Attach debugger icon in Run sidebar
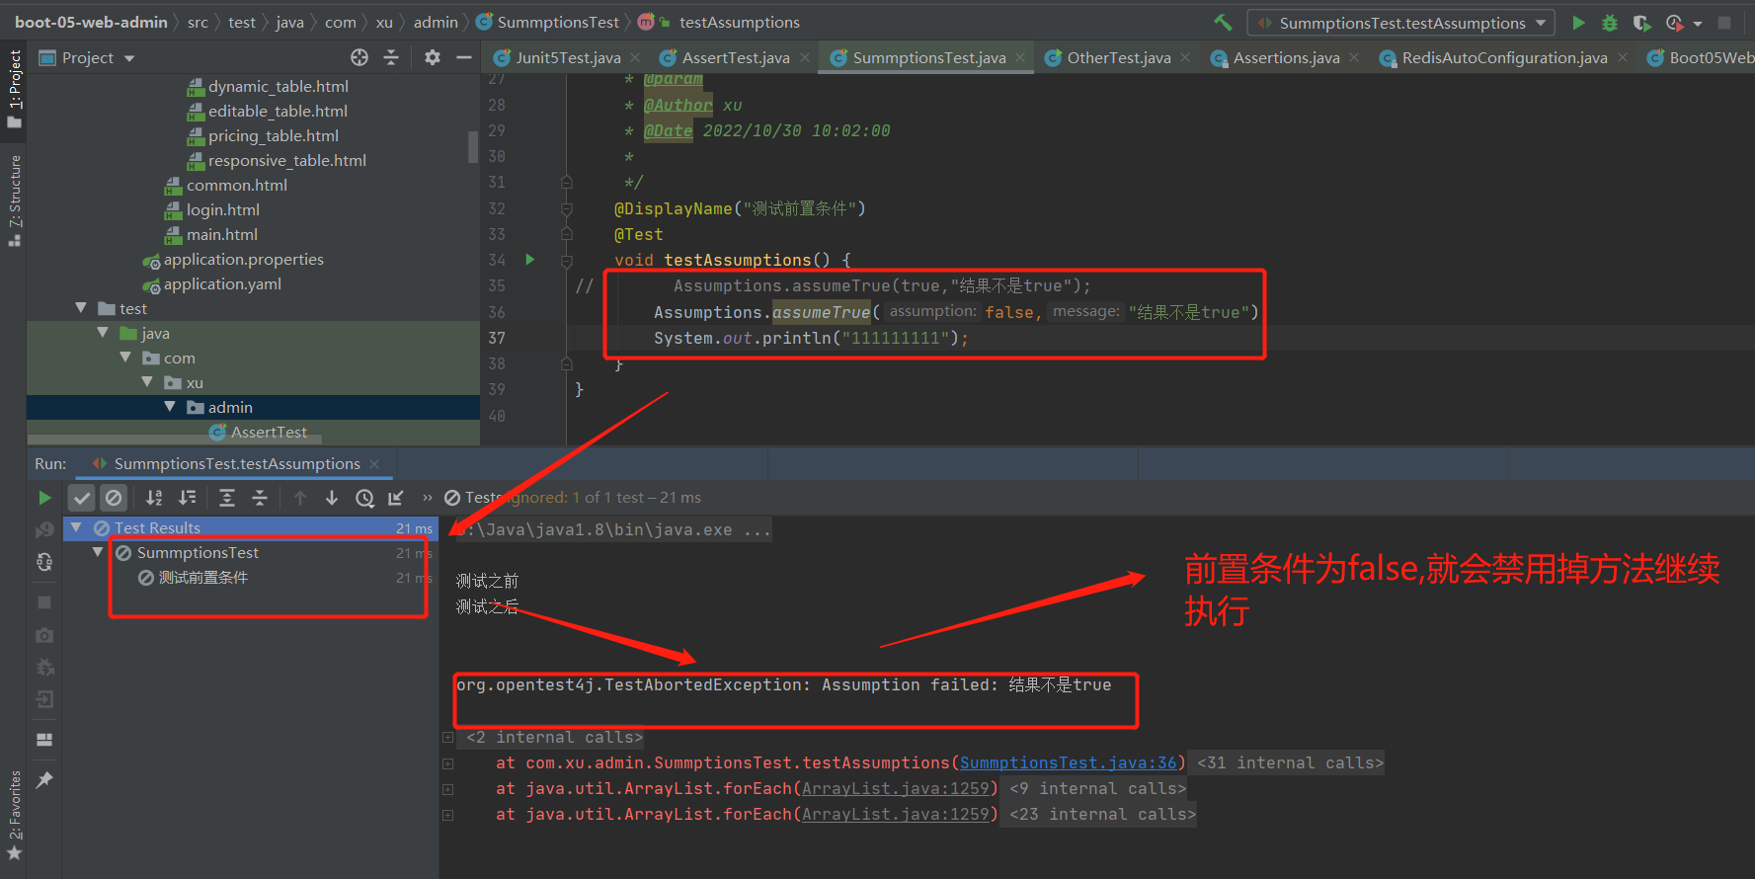 44,668
